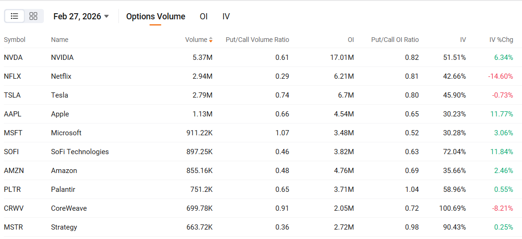Click Microsoft's 1.07 put/call volume ratio
Screen dimensions: 522x239
tap(282, 133)
